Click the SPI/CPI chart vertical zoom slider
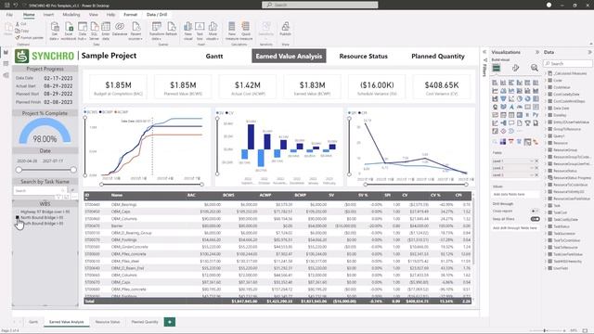This screenshot has width=594, height=334. [x=349, y=147]
